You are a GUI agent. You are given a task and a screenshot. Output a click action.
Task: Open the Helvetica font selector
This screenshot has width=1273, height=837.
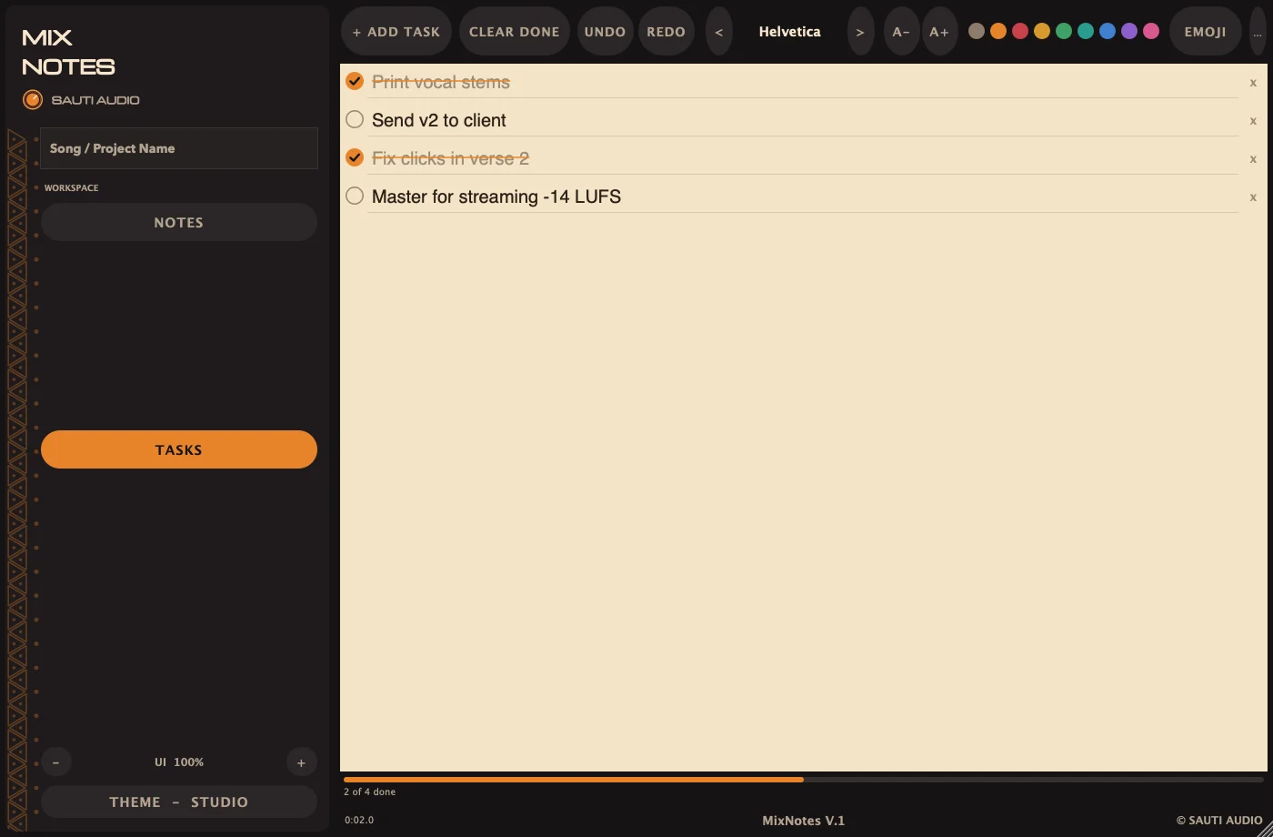point(789,32)
